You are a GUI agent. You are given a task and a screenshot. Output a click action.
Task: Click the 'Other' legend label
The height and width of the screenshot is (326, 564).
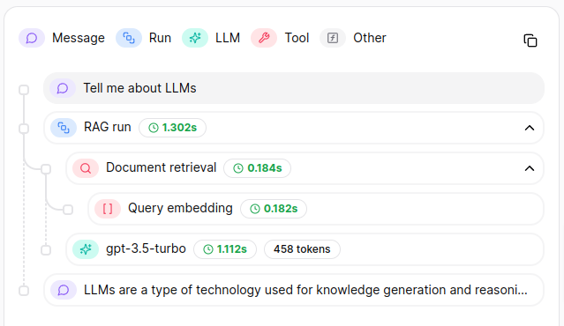click(370, 38)
